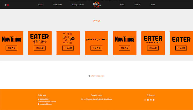Select Press in the top navigation
This screenshot has height=110, width=193.
122,5
